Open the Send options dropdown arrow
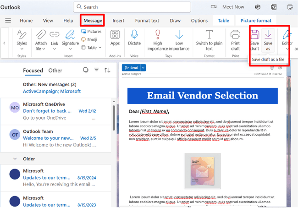298x208 pixels. (143, 68)
